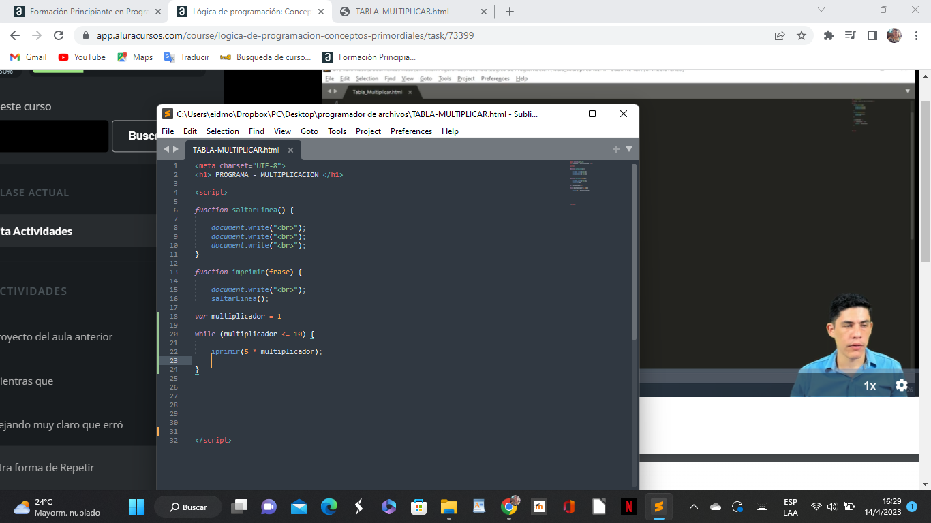The image size is (931, 523).
Task: Open Traducir bookmark
Action: pyautogui.click(x=187, y=57)
